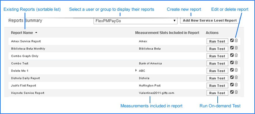Delete the Keynote Service Report
Viewport: 255px width, 114px height.
[x=236, y=92]
